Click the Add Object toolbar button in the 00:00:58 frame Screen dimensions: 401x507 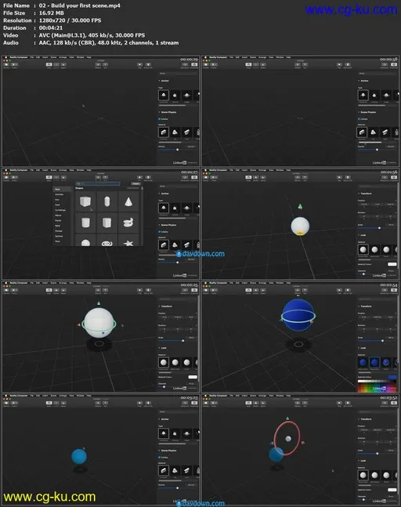coord(298,65)
